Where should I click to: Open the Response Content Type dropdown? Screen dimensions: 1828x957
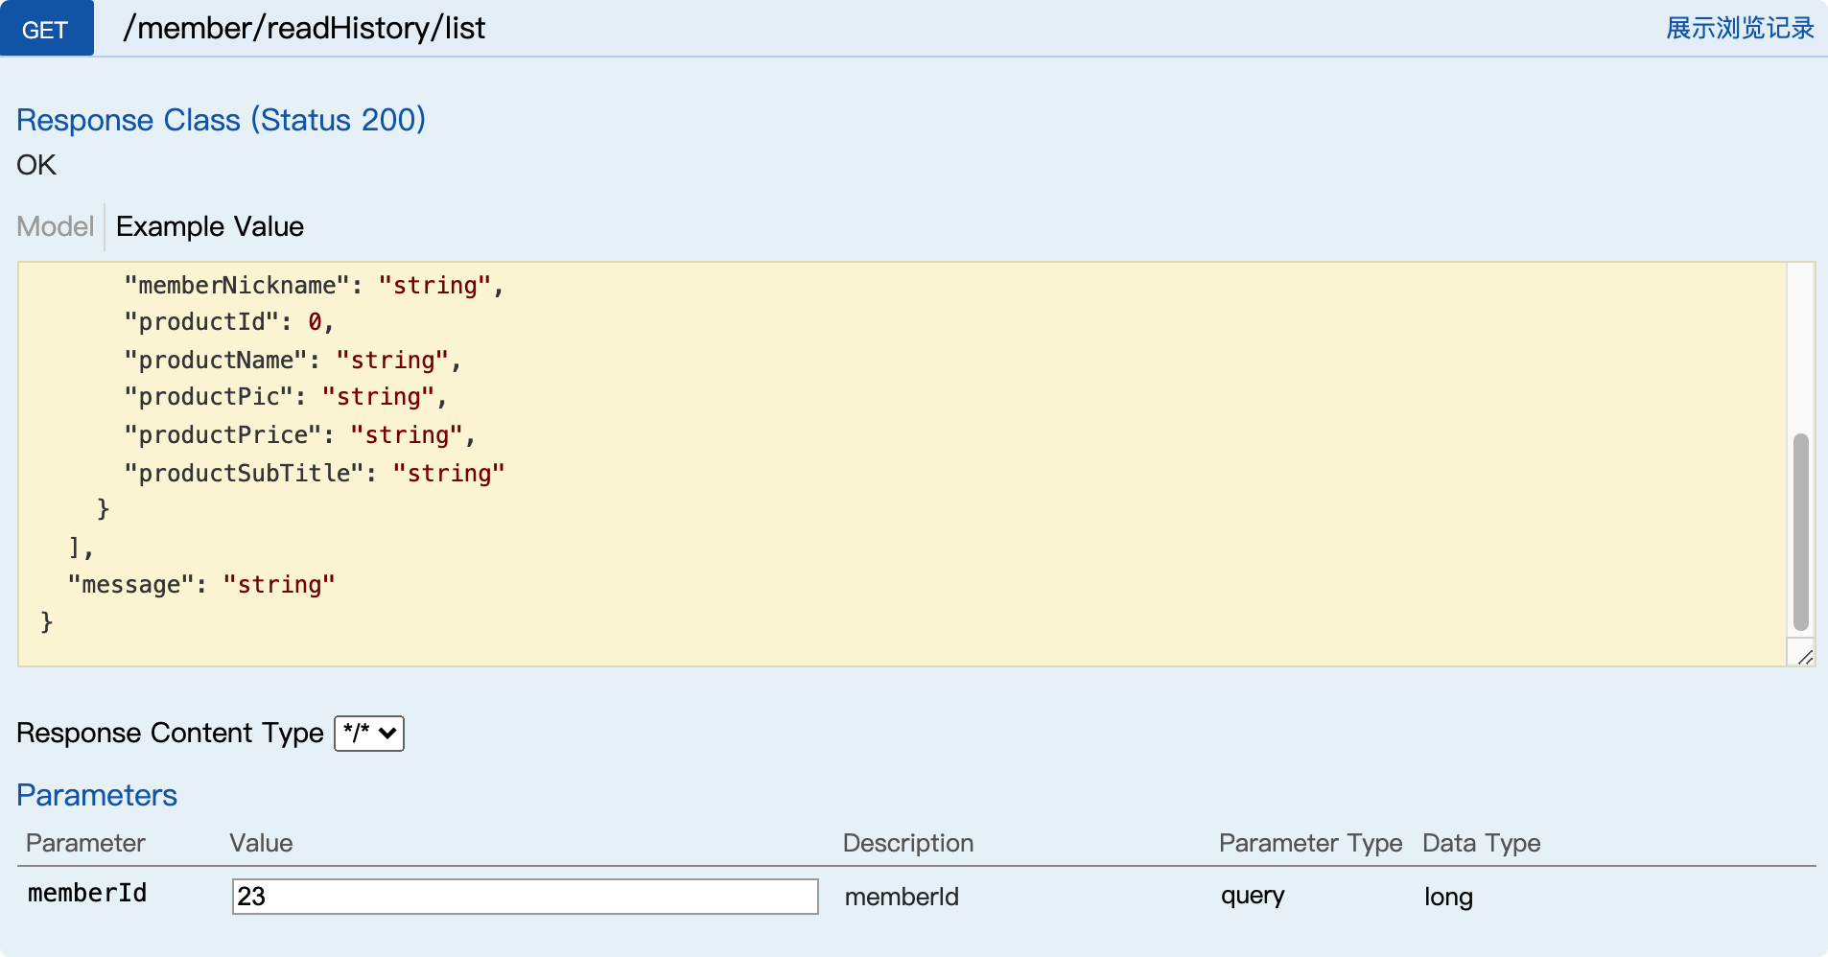coord(369,734)
